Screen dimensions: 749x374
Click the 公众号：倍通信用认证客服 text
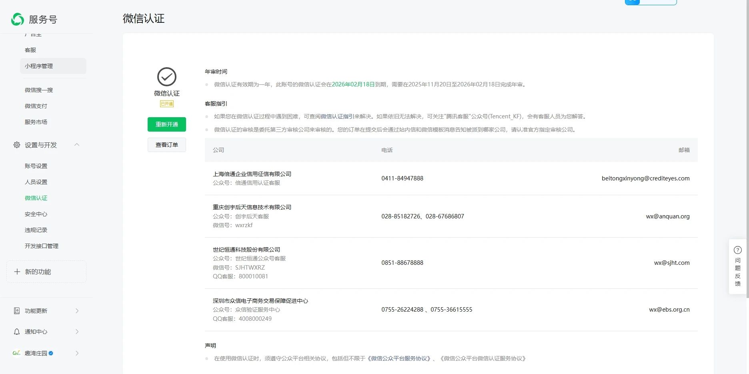tap(246, 183)
